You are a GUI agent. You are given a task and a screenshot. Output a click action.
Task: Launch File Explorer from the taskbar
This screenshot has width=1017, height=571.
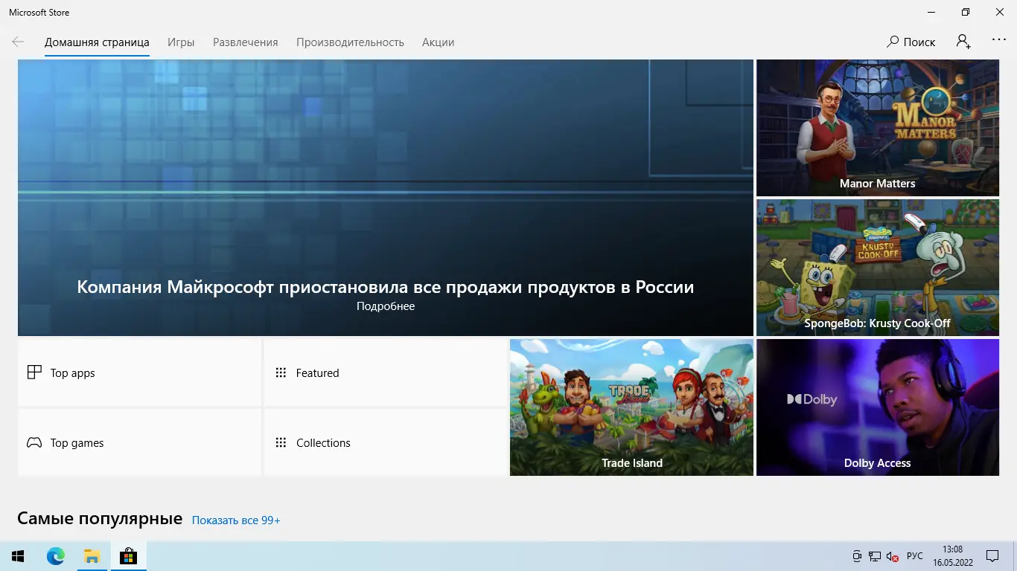point(92,555)
